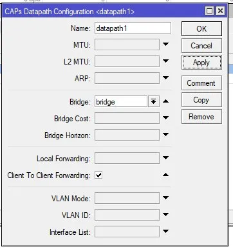Screen dimensions: 233x249
Task: Expand the Bridge Cost arrow
Action: point(165,118)
